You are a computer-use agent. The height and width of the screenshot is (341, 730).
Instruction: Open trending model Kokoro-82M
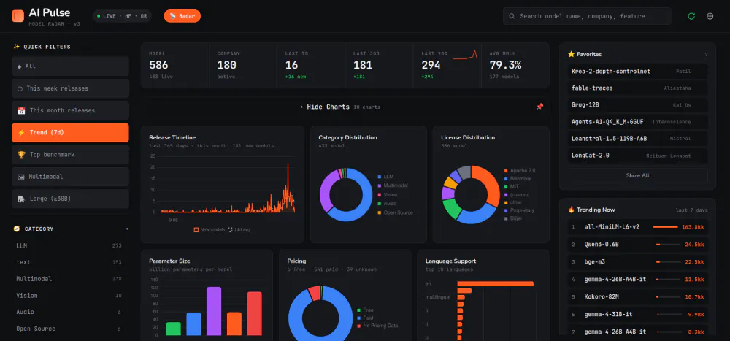click(637, 296)
